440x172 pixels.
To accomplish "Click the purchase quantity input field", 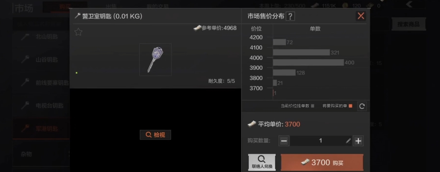I will 321,141.
